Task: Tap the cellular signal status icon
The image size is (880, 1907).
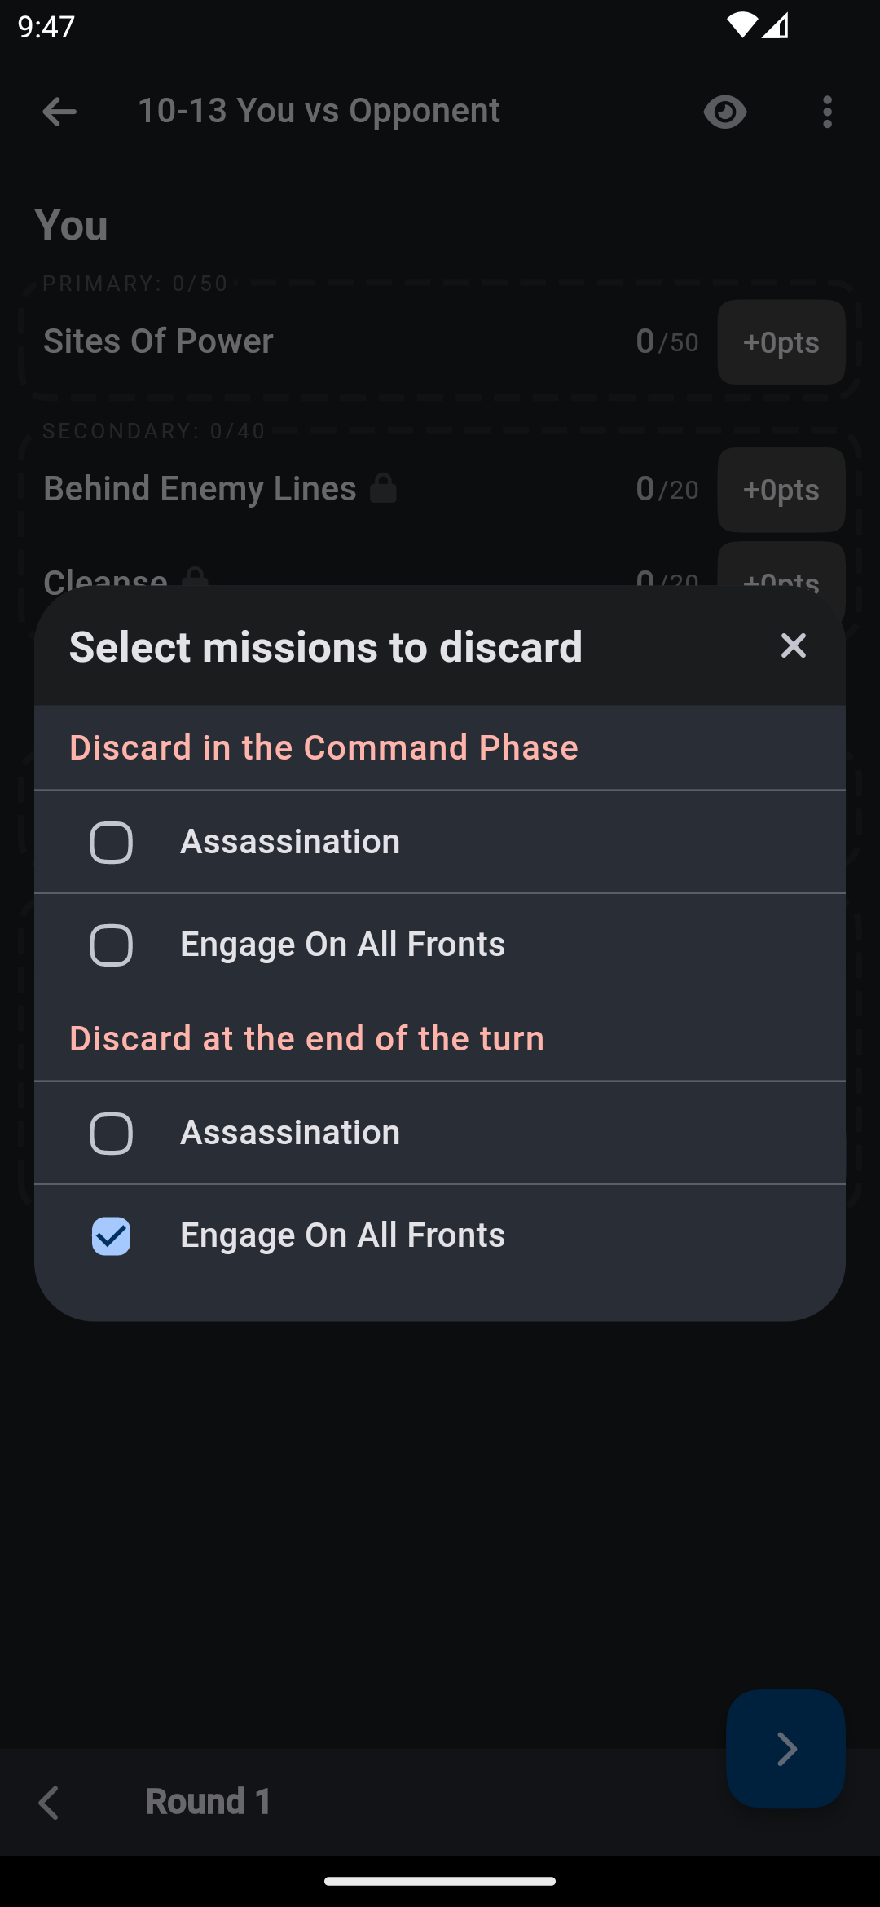Action: click(x=776, y=25)
